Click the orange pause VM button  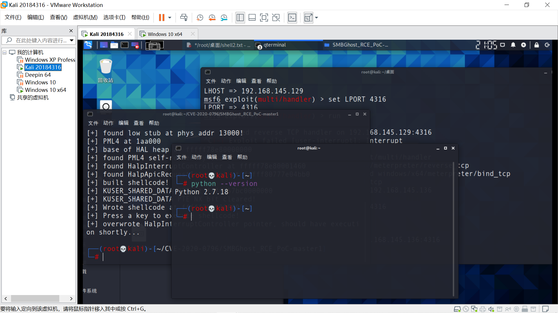point(162,18)
